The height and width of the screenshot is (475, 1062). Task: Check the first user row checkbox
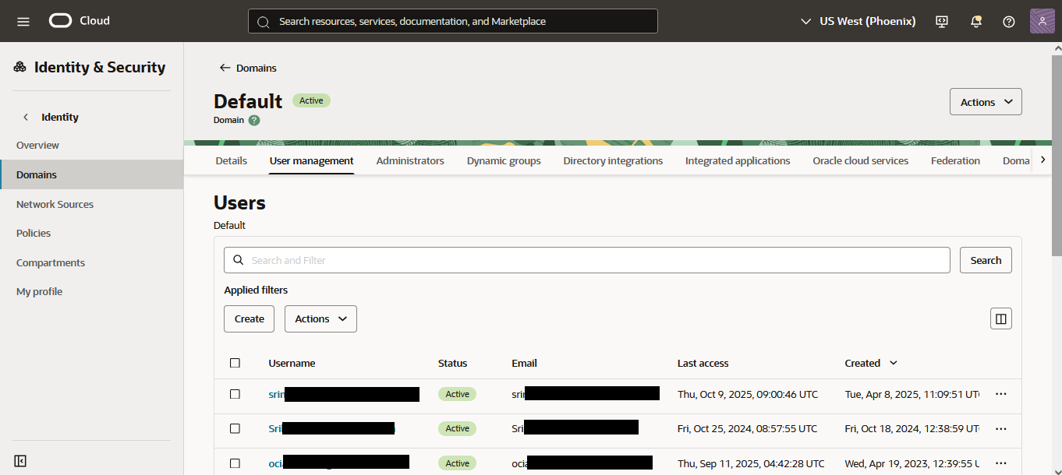(x=235, y=394)
